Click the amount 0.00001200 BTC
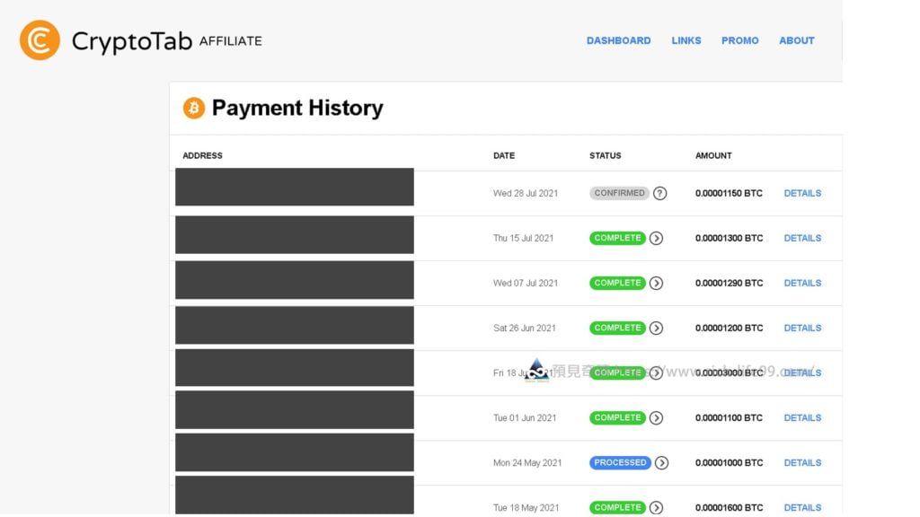920x517 pixels. click(730, 329)
